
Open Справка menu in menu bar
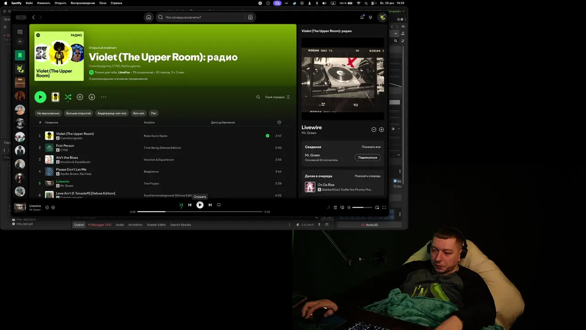(116, 3)
